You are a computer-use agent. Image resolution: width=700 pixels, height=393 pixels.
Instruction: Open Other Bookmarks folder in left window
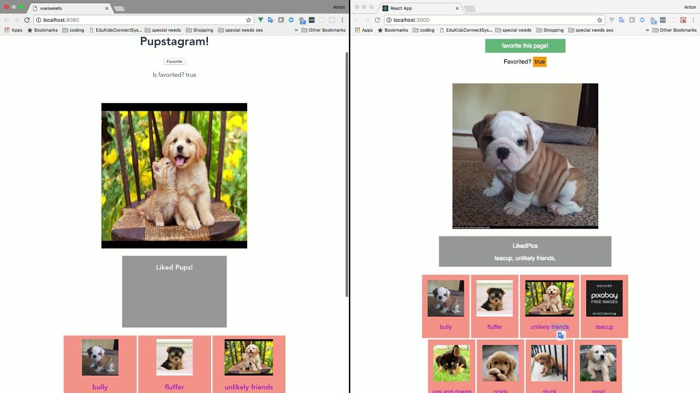[x=323, y=30]
